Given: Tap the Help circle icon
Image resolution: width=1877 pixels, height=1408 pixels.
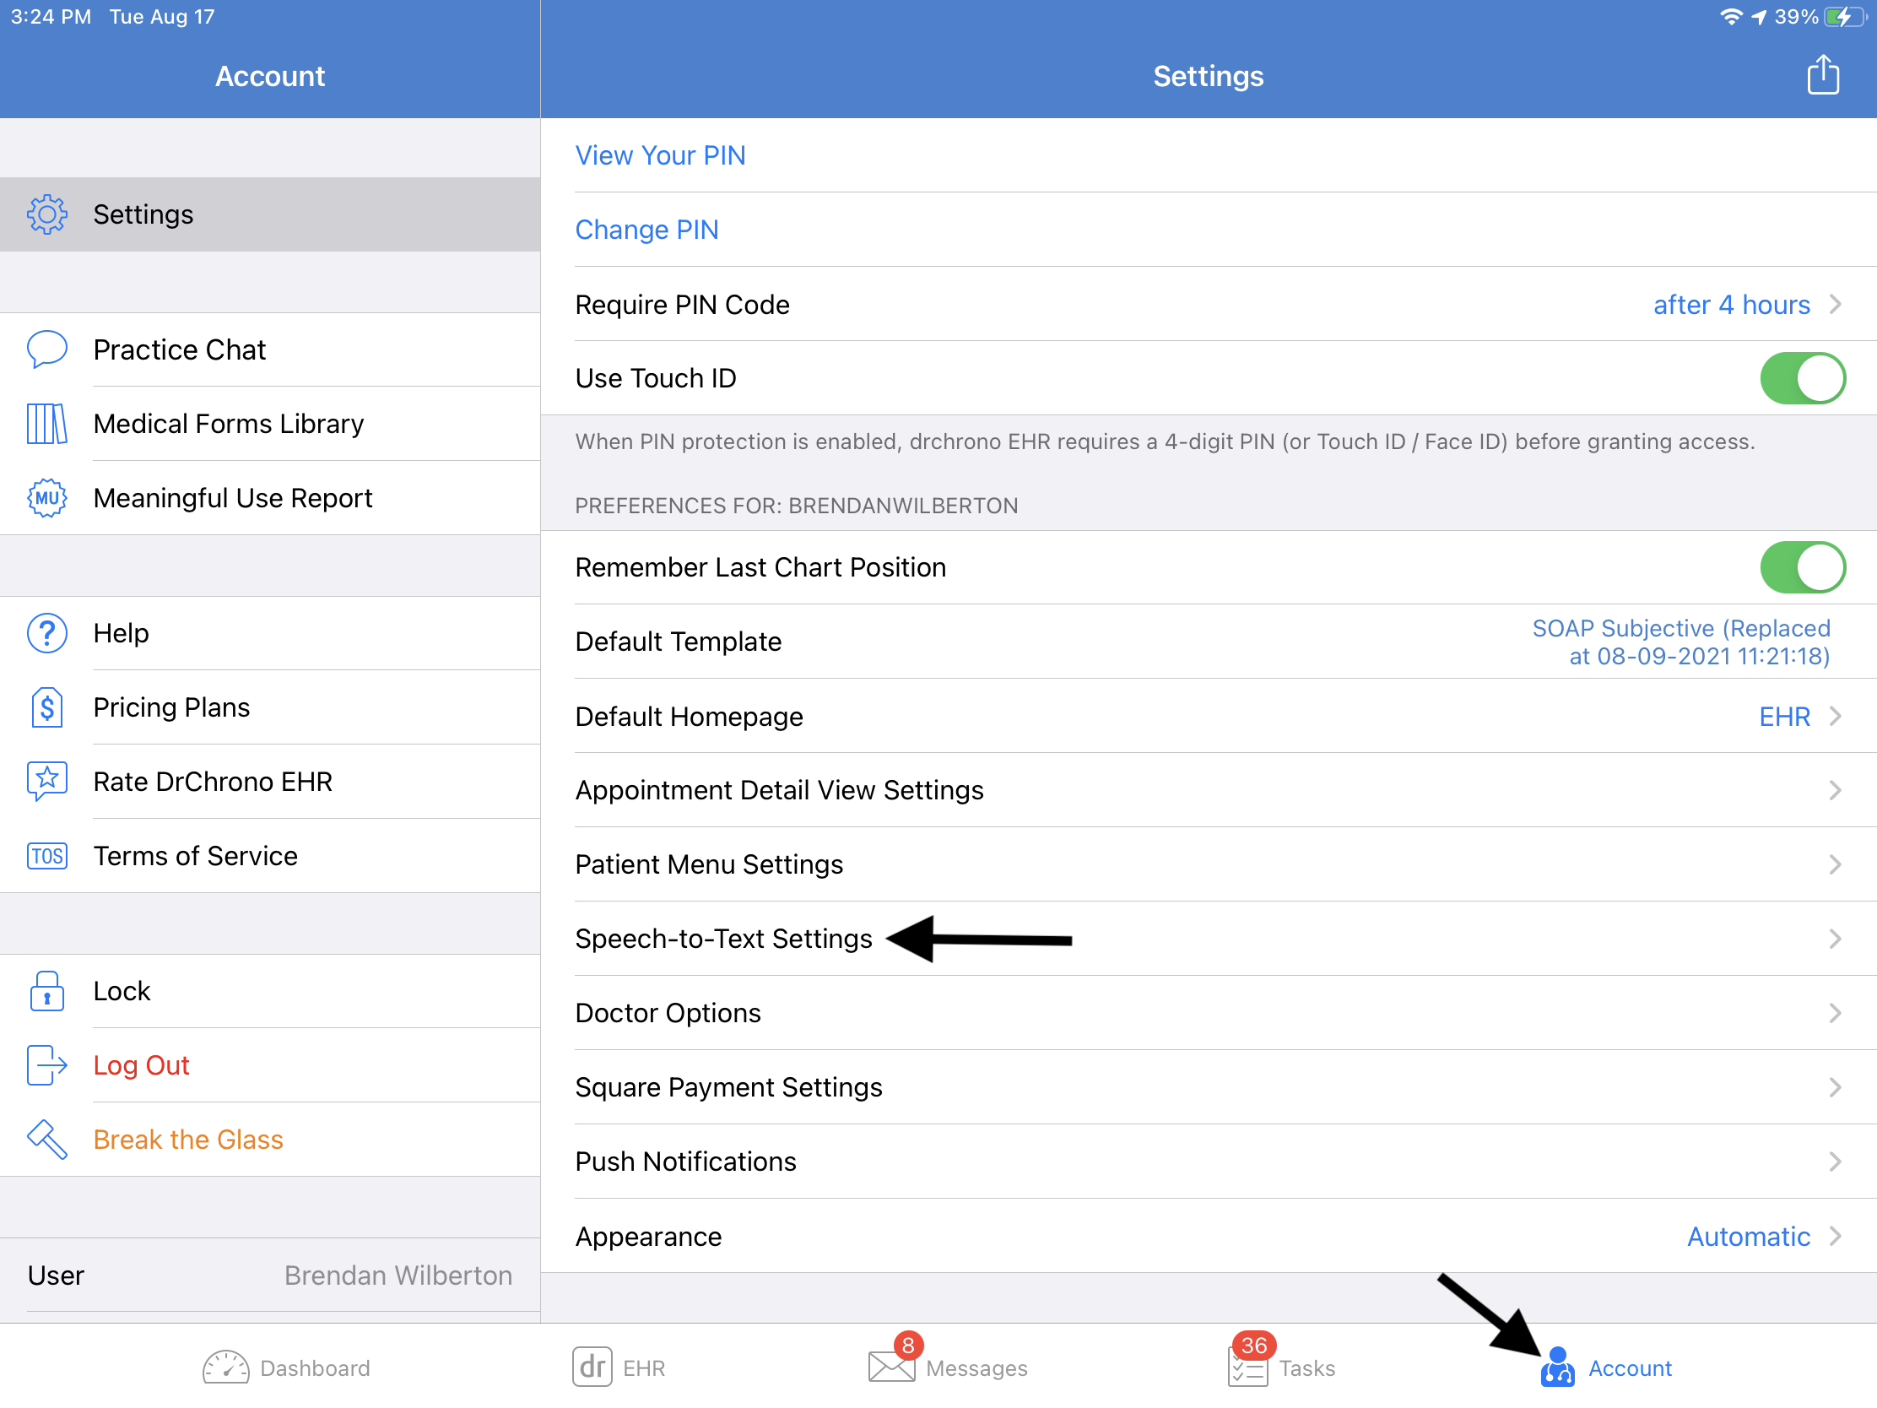Looking at the screenshot, I should [x=46, y=631].
